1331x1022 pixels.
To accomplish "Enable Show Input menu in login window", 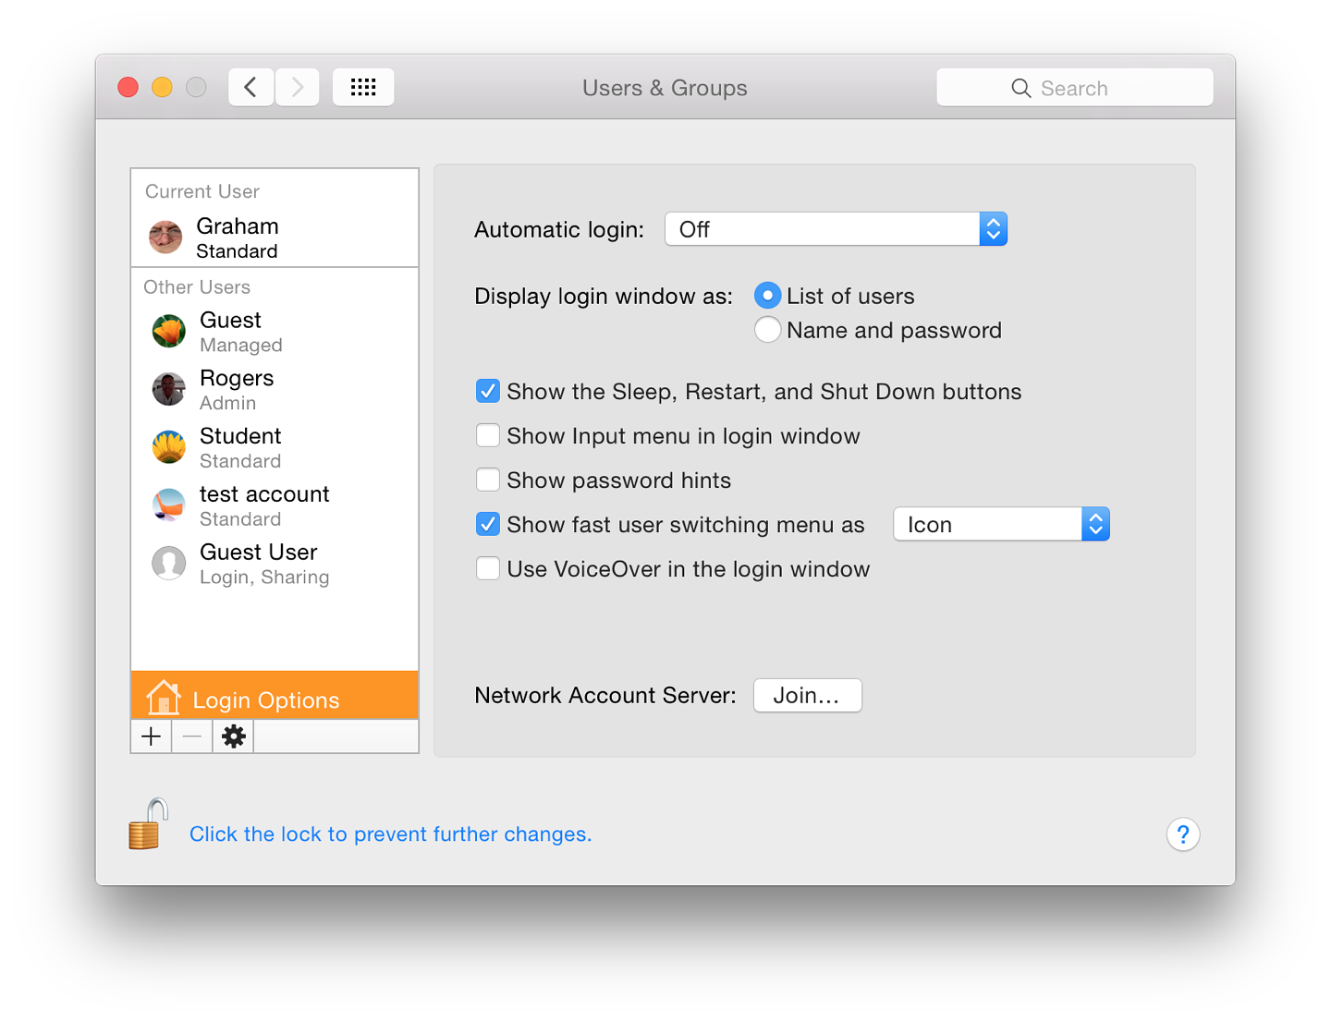I will coord(488,435).
